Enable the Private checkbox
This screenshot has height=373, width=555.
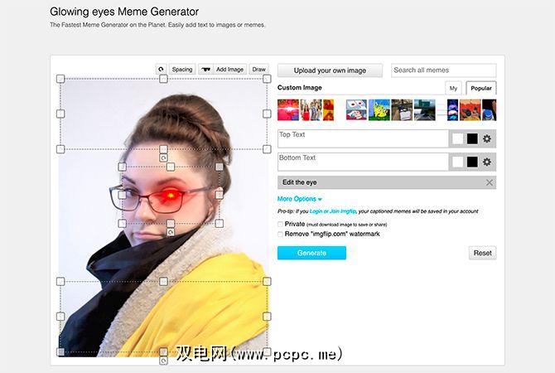280,225
